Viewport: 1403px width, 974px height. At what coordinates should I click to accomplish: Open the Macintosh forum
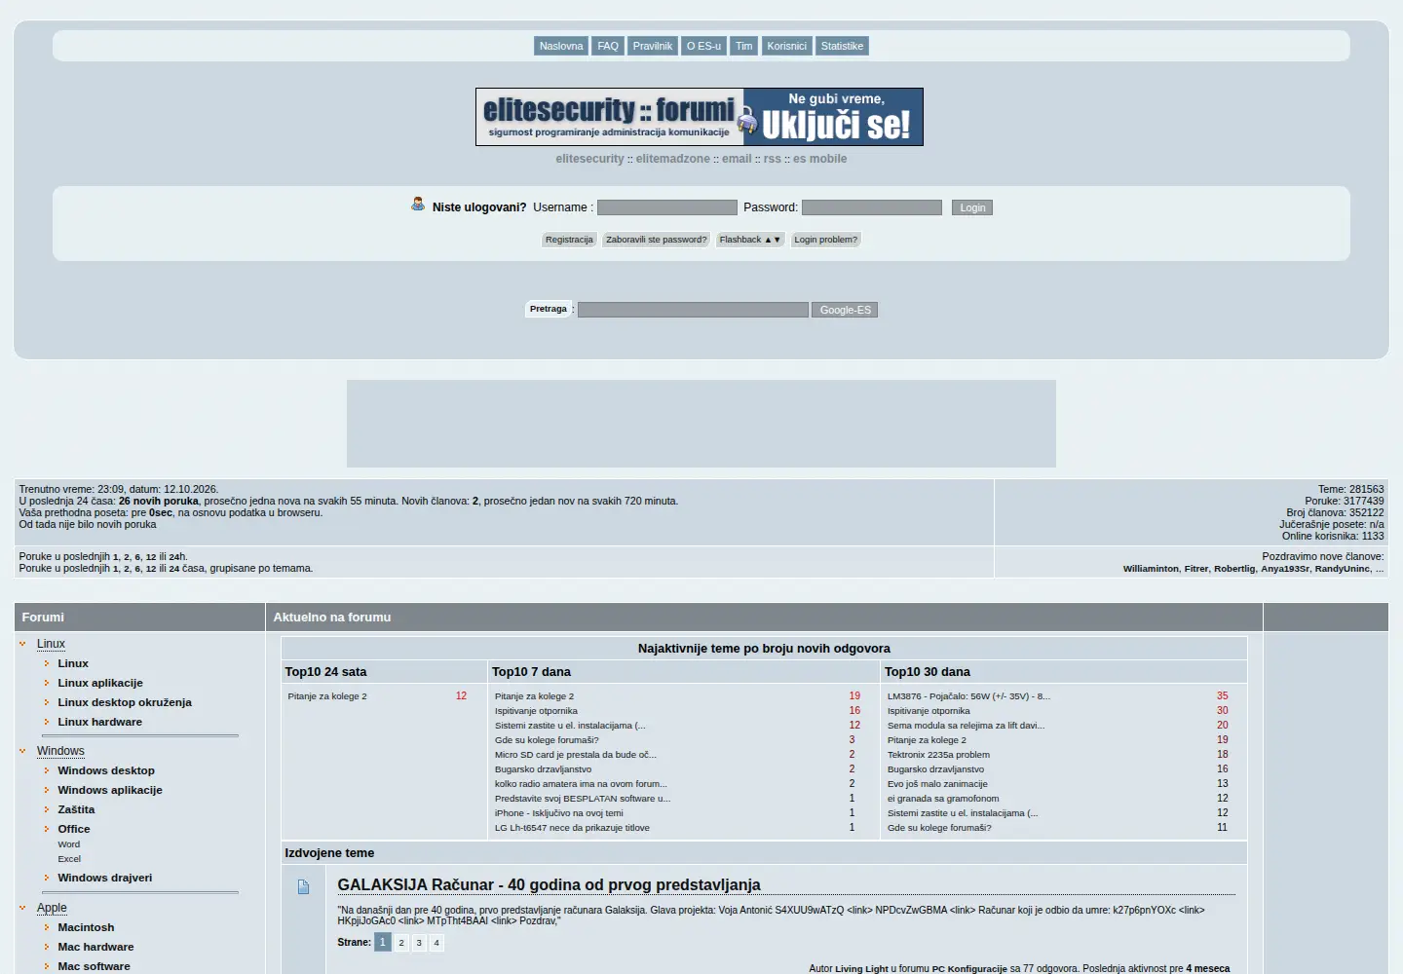coord(86,927)
